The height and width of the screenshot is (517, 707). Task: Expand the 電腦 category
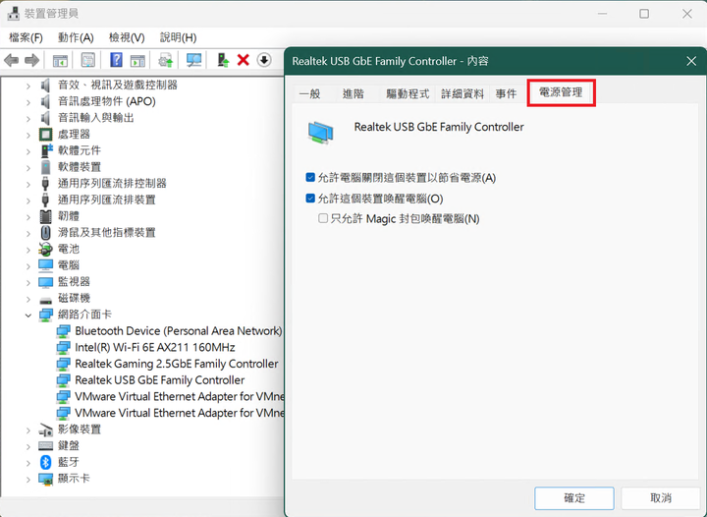28,266
